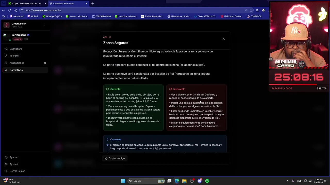Open the Subscribe to MrVar bookmark
330x185 pixels.
point(126,16)
